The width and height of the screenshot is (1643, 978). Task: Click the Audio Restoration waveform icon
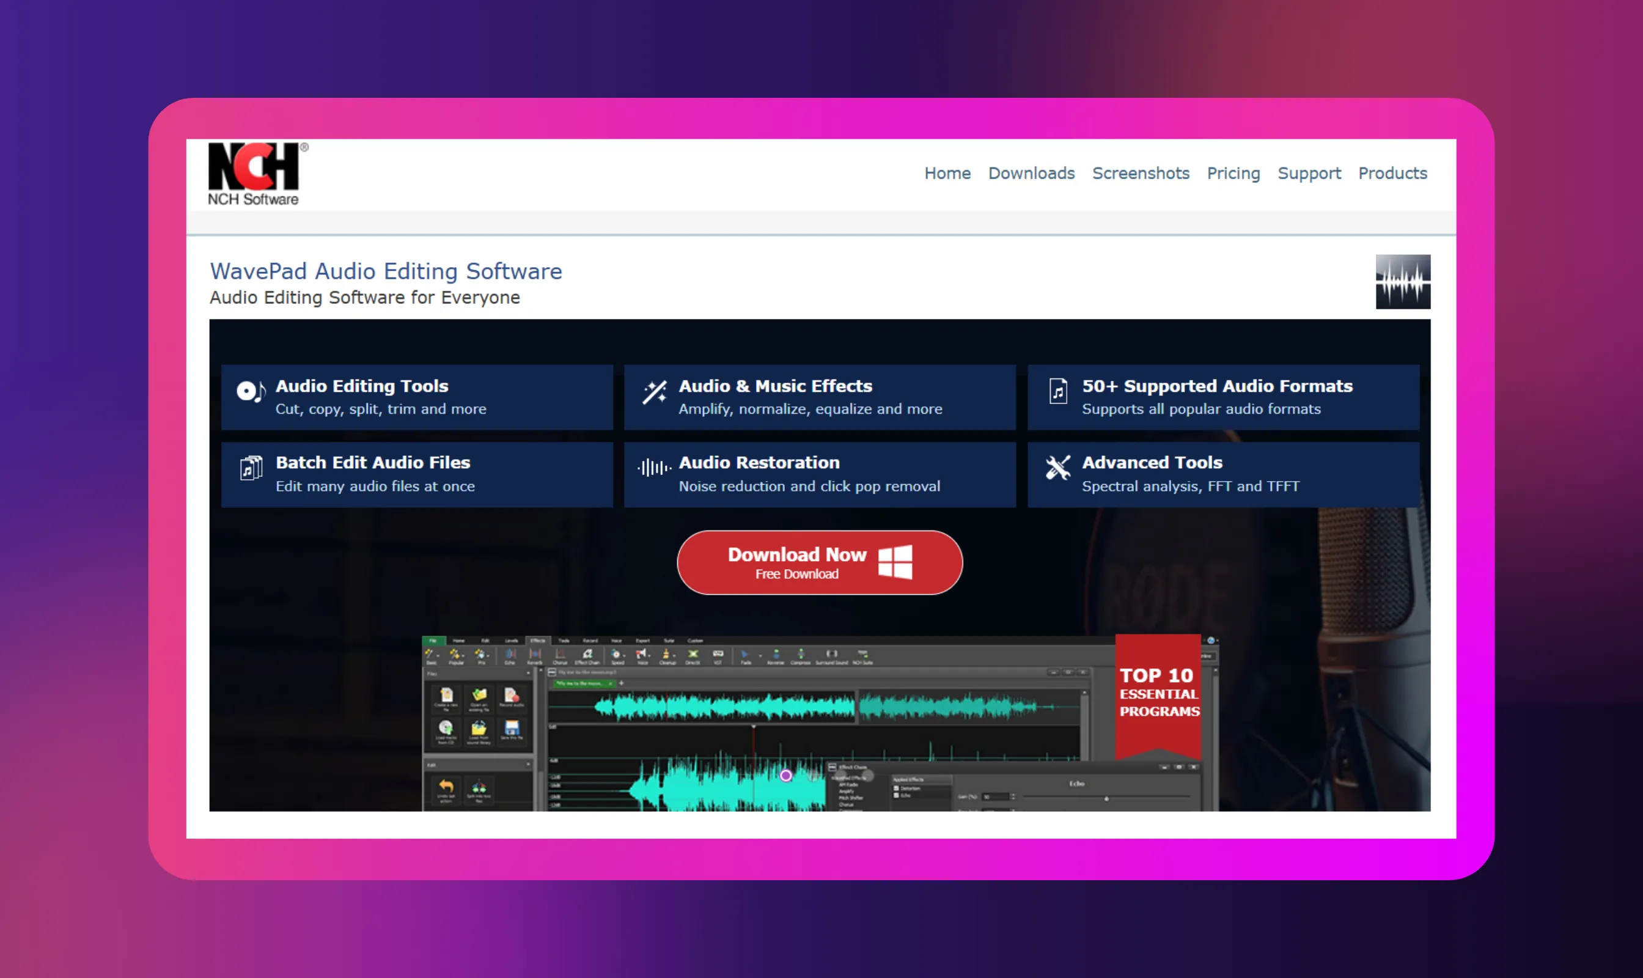(654, 468)
